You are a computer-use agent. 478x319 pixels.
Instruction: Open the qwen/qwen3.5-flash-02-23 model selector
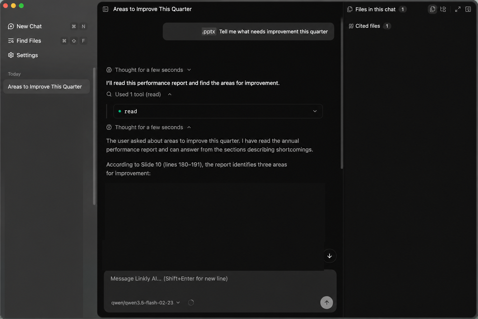[145, 302]
